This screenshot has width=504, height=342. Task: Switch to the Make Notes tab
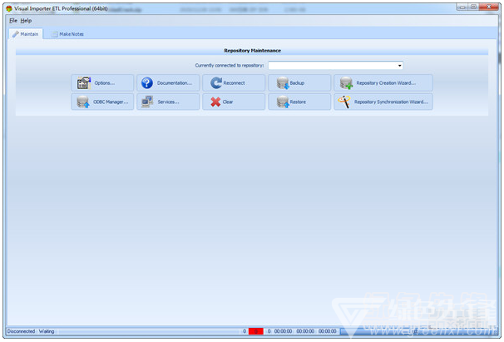tap(67, 34)
